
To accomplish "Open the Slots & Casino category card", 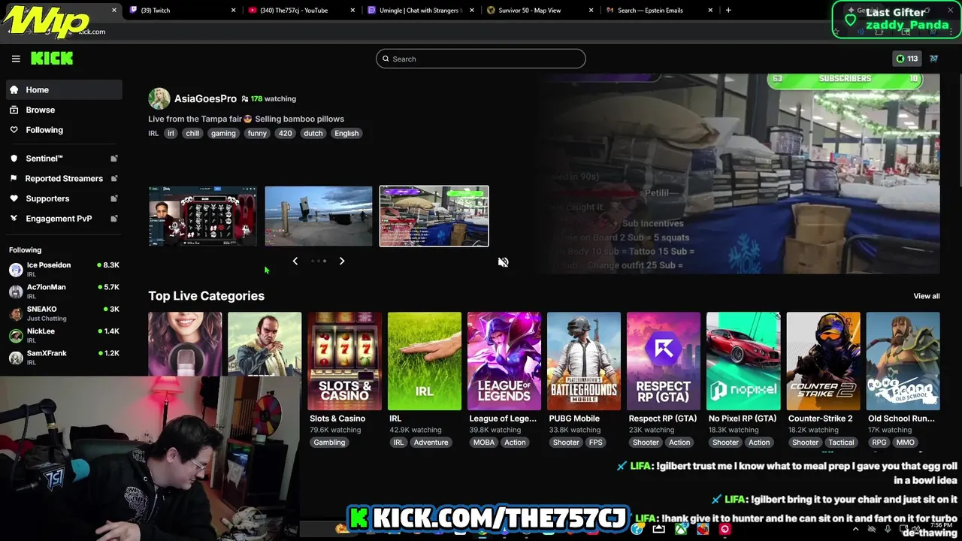I will point(345,361).
